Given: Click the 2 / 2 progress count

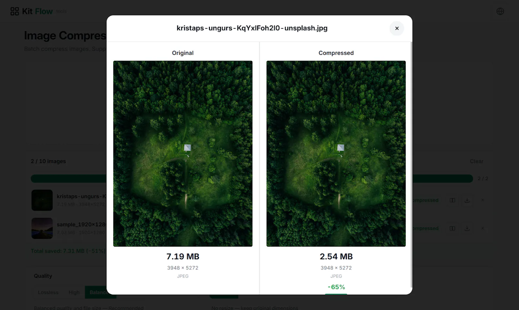Looking at the screenshot, I should tap(483, 178).
